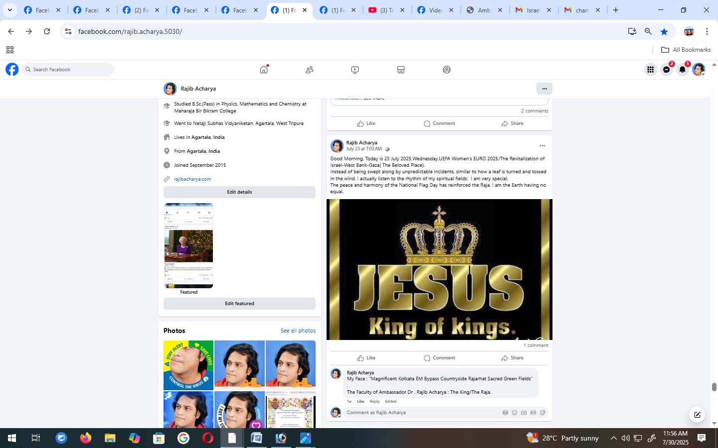Show hidden system tray icons
The image size is (718, 448).
coord(613,438)
